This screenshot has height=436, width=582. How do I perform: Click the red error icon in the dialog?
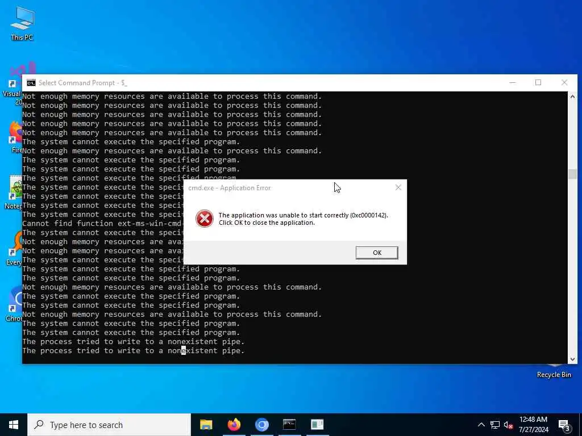pos(205,219)
